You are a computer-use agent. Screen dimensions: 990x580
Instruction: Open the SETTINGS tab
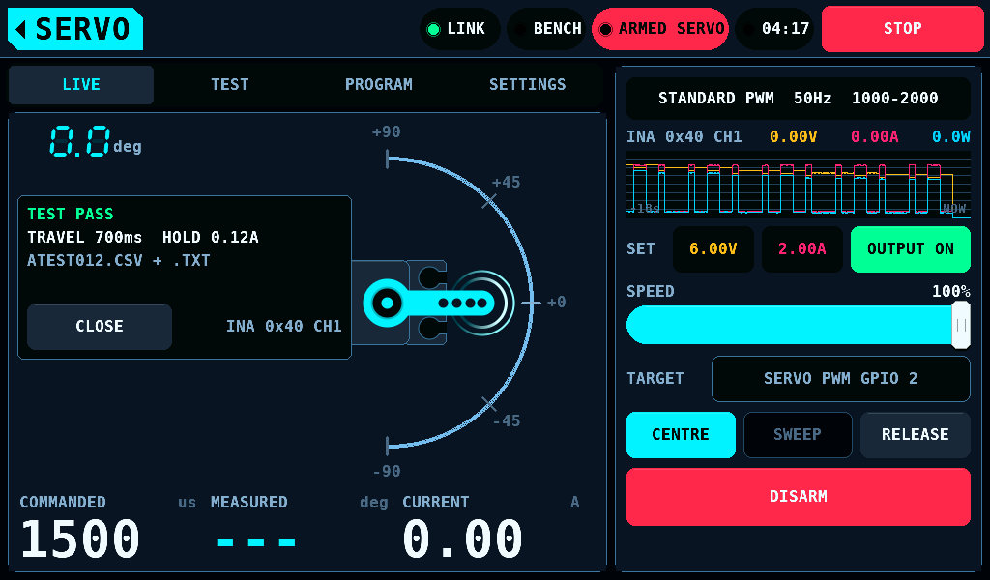pyautogui.click(x=527, y=84)
